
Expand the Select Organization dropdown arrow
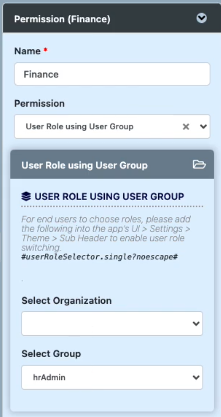(196, 323)
